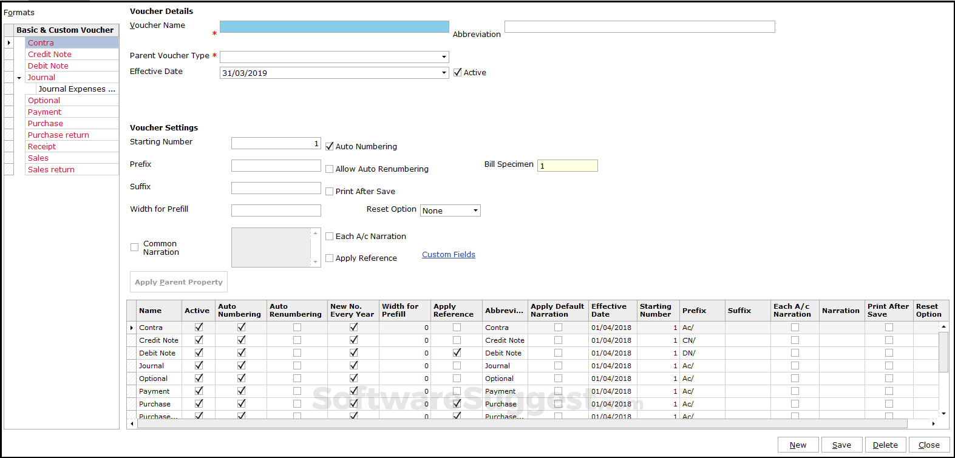This screenshot has width=955, height=458.
Task: Enable Each A/c Narration checkbox
Action: (330, 236)
